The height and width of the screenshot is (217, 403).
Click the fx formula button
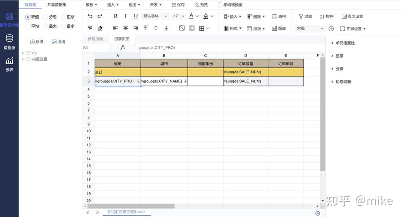tap(123, 47)
